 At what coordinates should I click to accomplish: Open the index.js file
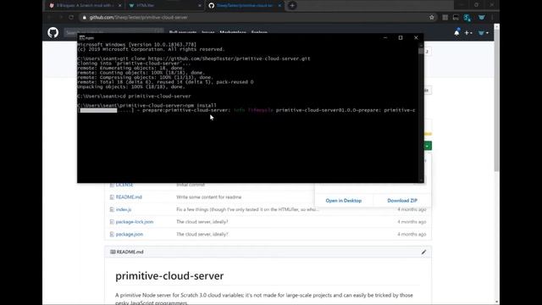coord(124,209)
